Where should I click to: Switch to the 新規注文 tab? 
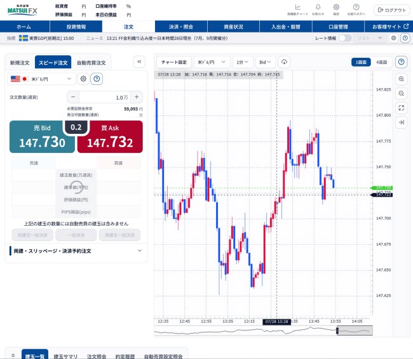20,63
